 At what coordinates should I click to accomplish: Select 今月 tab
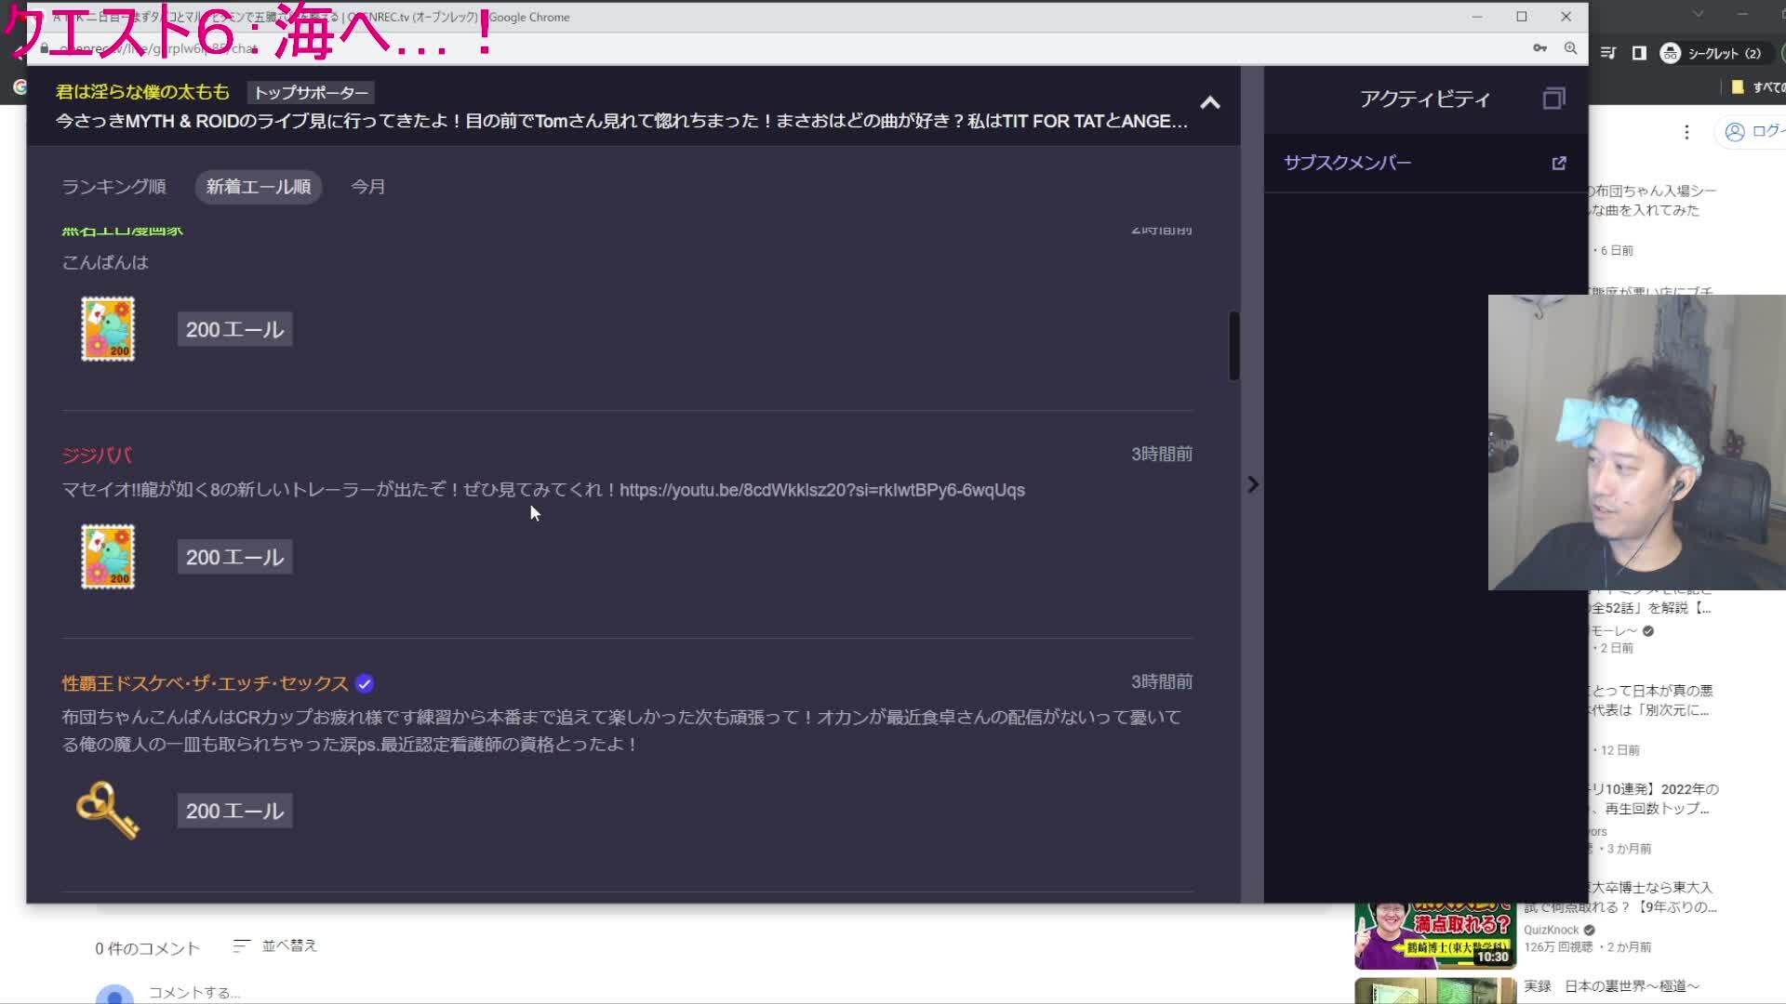click(367, 187)
